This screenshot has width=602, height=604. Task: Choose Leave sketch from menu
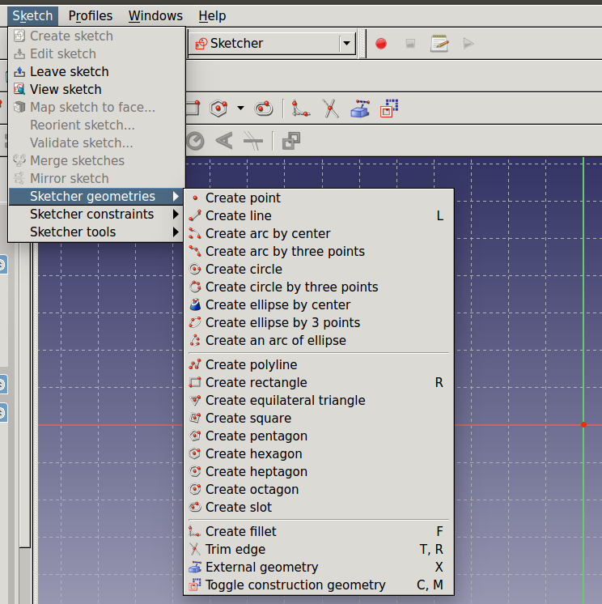point(96,71)
